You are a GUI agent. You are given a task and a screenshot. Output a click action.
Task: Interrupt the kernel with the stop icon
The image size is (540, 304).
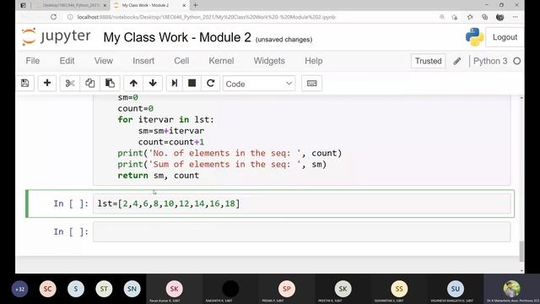click(x=192, y=83)
